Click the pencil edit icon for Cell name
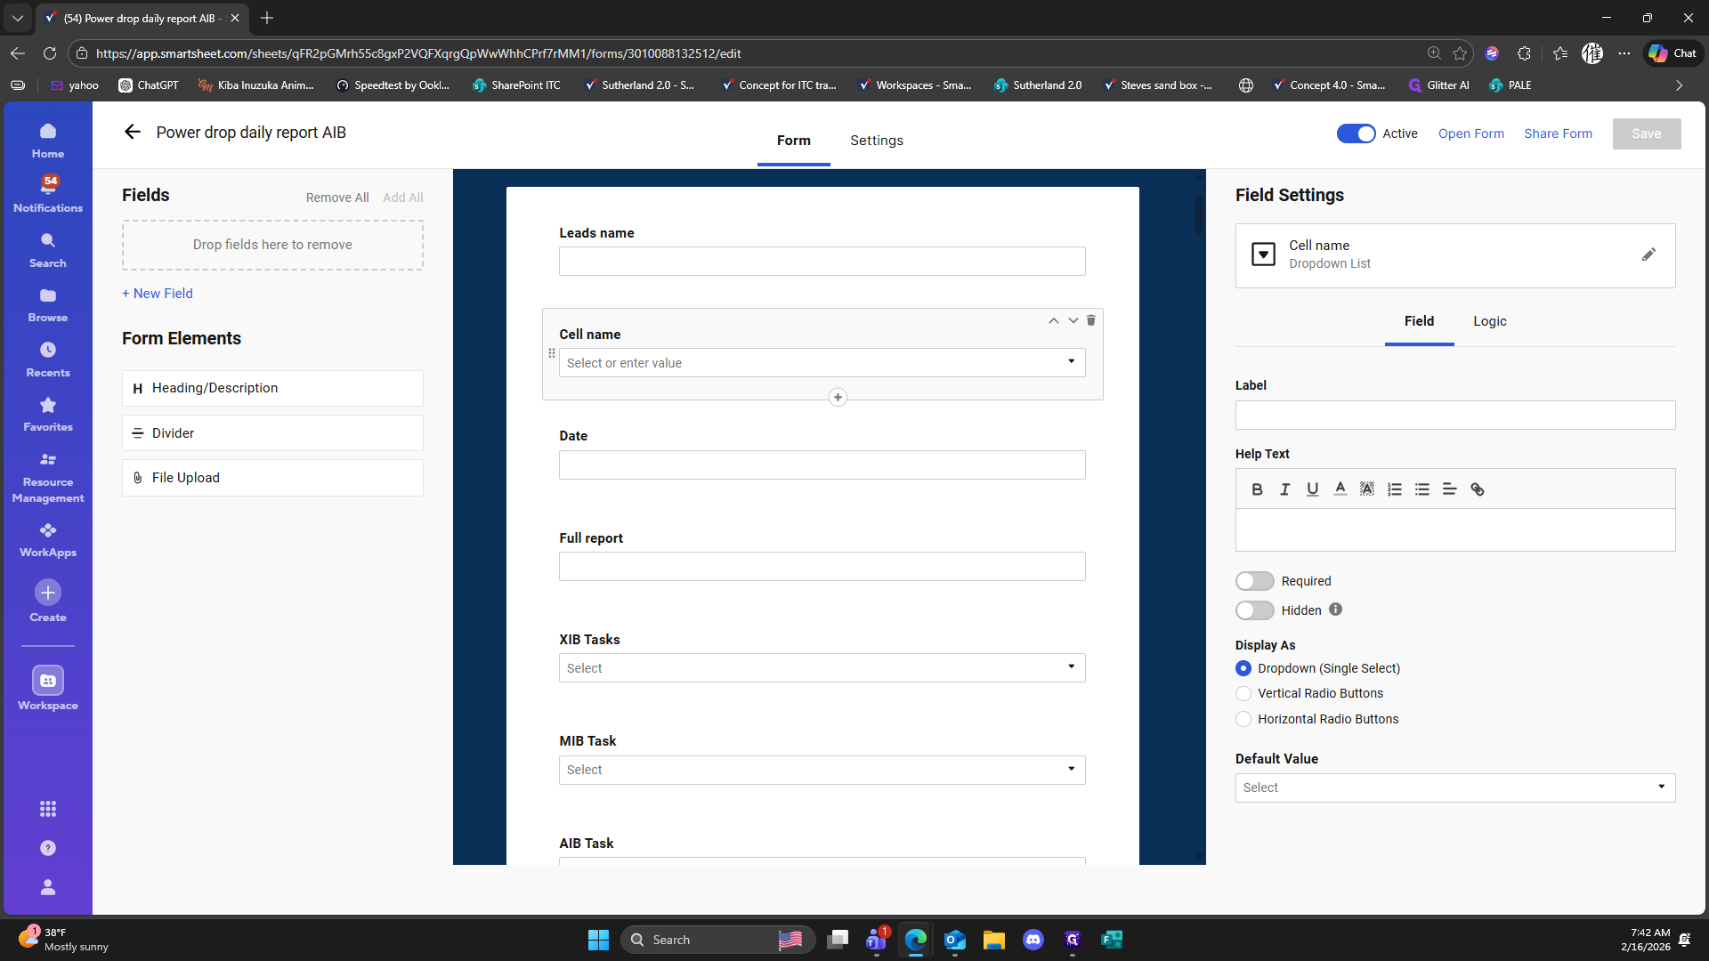The image size is (1709, 961). [1648, 255]
